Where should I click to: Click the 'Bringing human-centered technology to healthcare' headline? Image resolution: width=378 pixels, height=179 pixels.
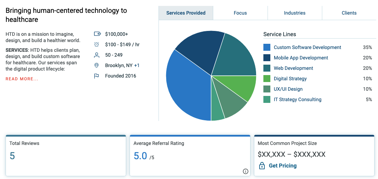pyautogui.click(x=66, y=15)
